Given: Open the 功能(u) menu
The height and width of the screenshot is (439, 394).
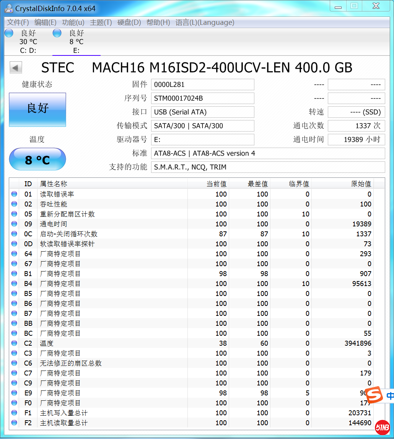Looking at the screenshot, I should pyautogui.click(x=73, y=23).
